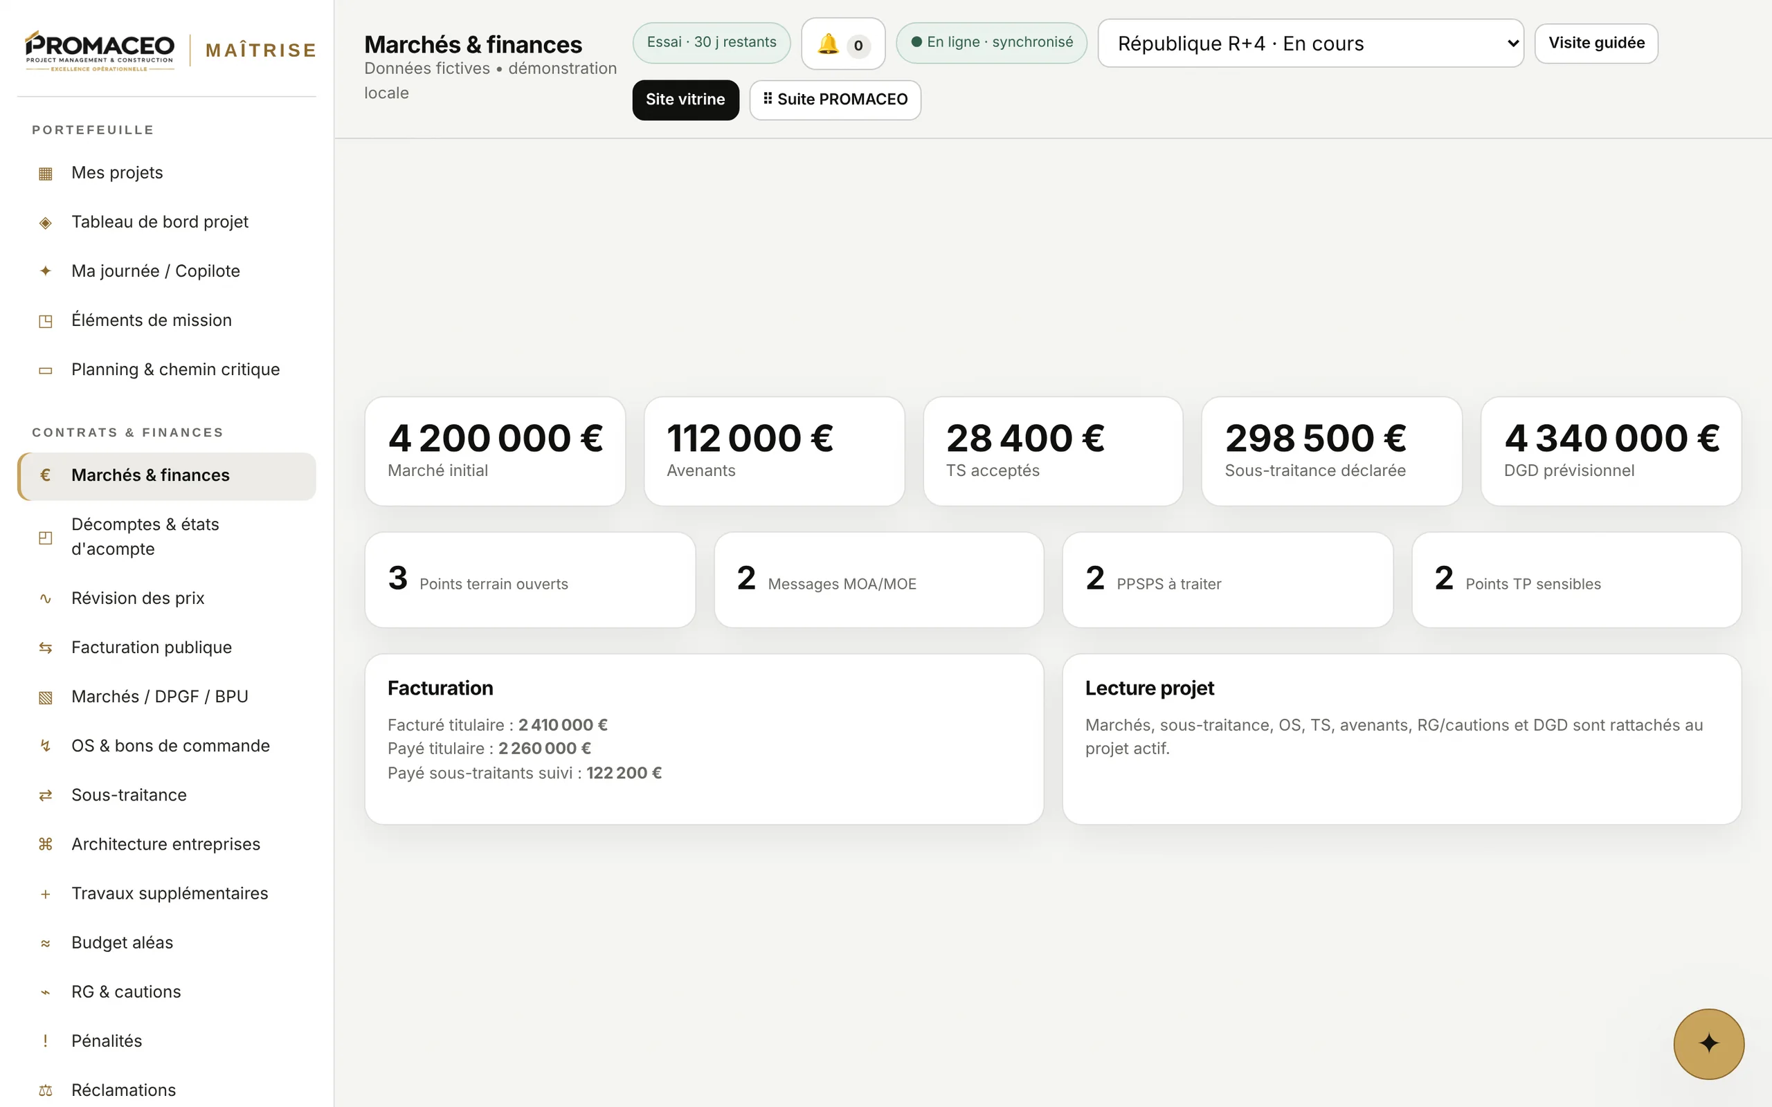Open the Réclamations menu entry
The image size is (1772, 1107).
pyautogui.click(x=167, y=1090)
